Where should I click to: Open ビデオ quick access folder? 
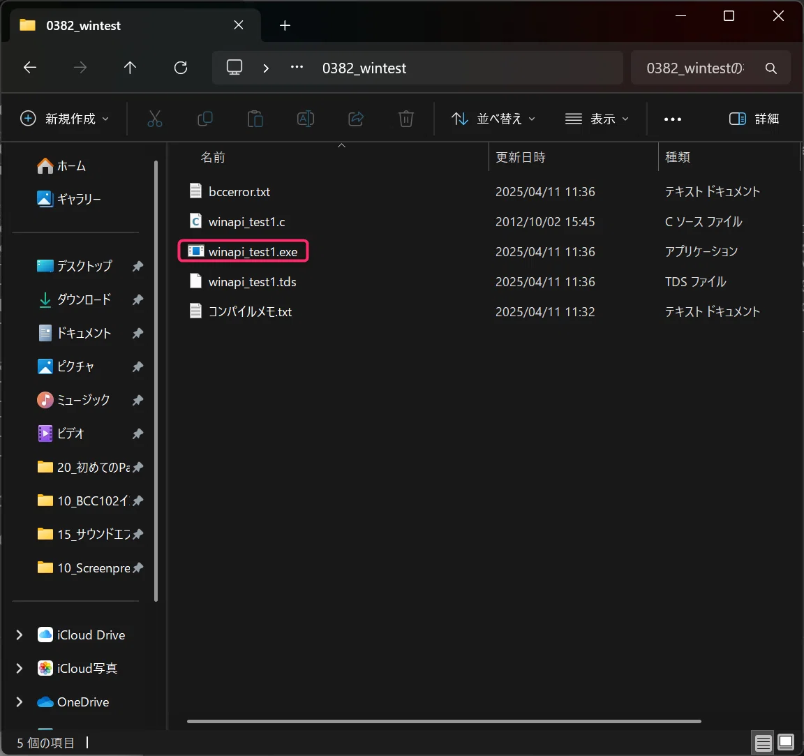coord(61,434)
